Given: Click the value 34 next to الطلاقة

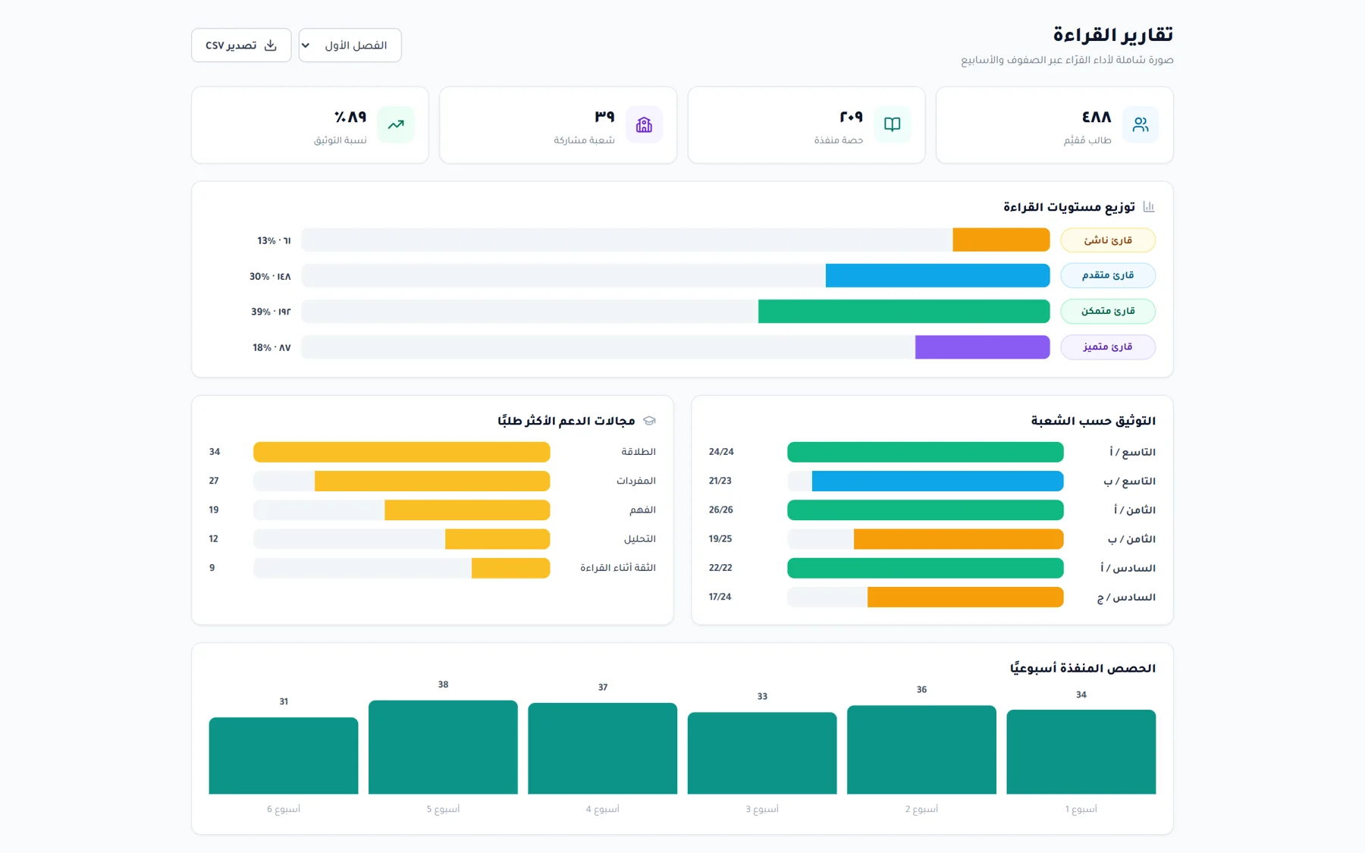Looking at the screenshot, I should tap(215, 452).
